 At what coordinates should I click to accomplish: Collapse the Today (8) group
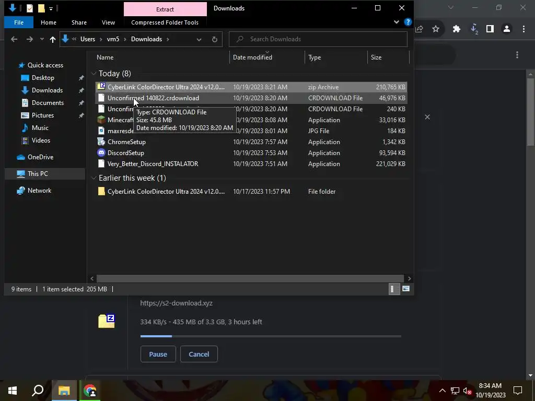(x=94, y=74)
